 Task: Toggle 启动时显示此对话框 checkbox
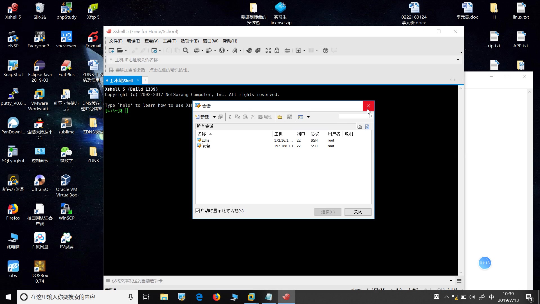pos(197,211)
